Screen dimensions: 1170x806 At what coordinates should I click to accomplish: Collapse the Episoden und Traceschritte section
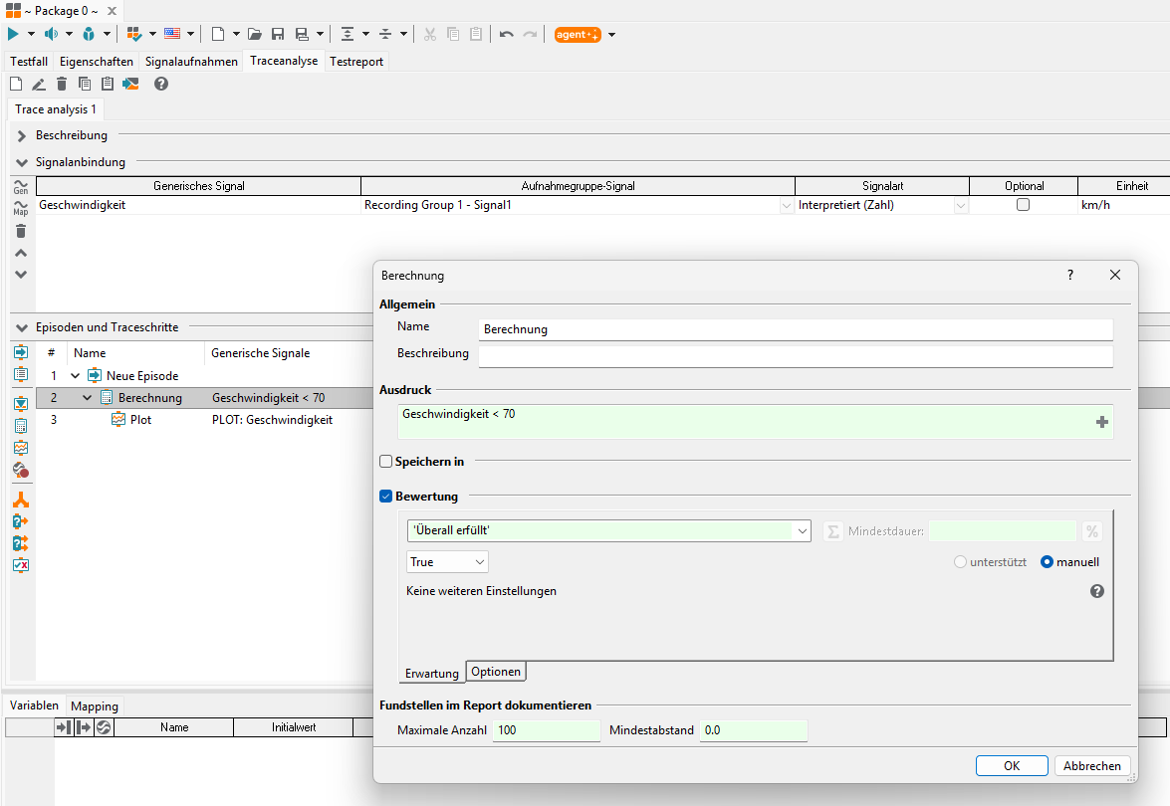pos(22,327)
